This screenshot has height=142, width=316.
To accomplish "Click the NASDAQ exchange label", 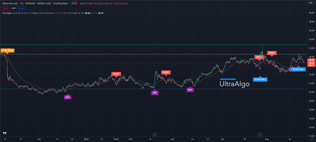I will pos(31,3).
